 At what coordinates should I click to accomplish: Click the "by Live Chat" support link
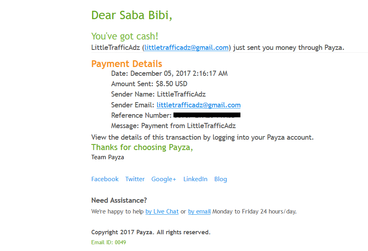162,211
